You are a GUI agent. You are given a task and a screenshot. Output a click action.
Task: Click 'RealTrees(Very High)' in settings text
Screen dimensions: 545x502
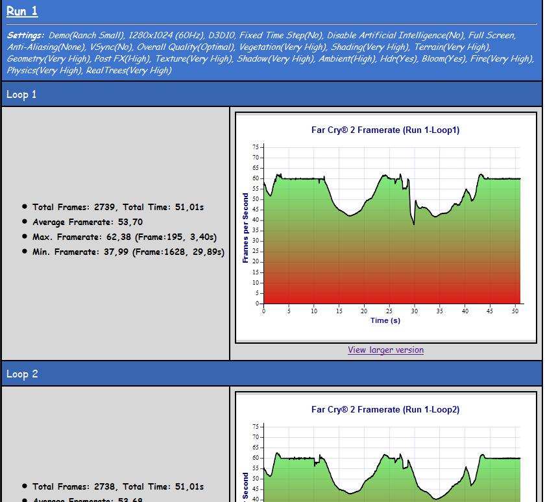129,71
